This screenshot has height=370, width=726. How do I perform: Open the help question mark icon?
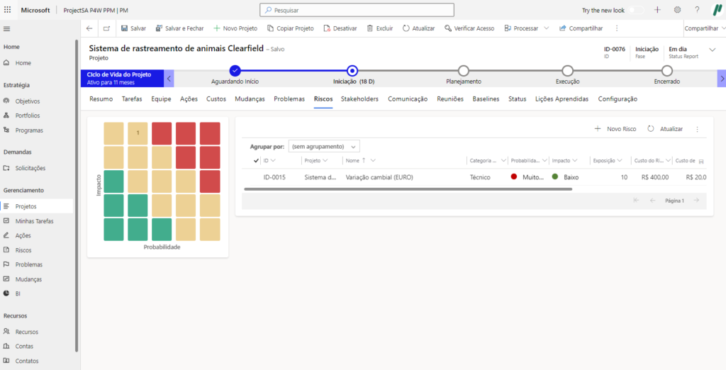(697, 10)
